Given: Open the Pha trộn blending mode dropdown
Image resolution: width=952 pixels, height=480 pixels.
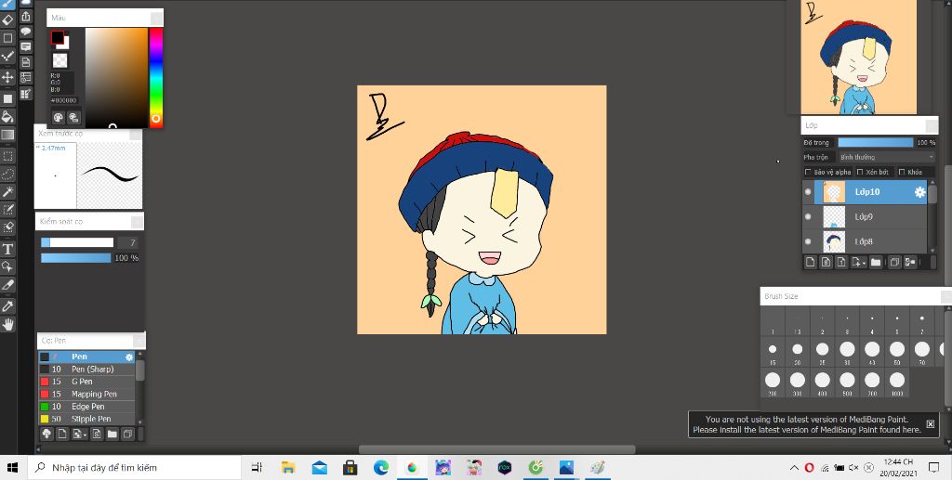Looking at the screenshot, I should [886, 158].
